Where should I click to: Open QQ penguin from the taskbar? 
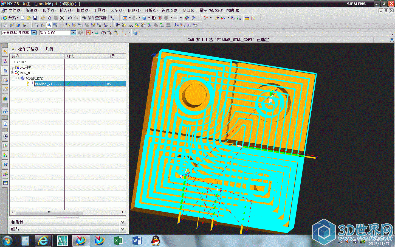[156, 241]
